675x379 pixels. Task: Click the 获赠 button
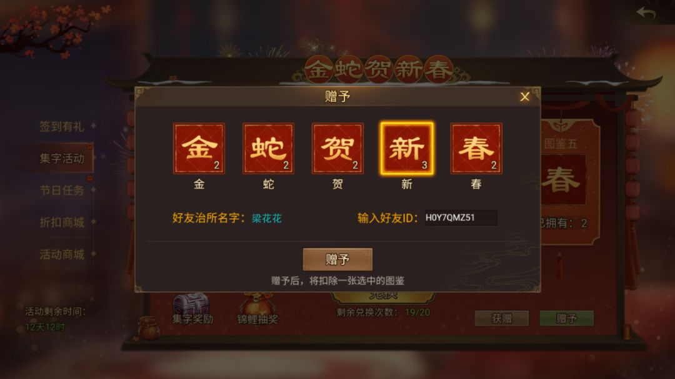(x=502, y=318)
